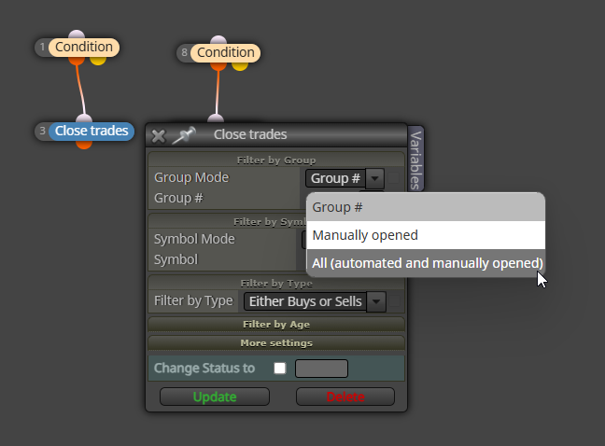Choose All (automated and manually opened) option

click(426, 263)
